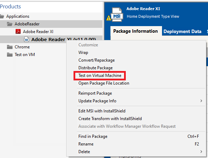
Task: Click the Applications folder icon
Action: tap(2, 16)
